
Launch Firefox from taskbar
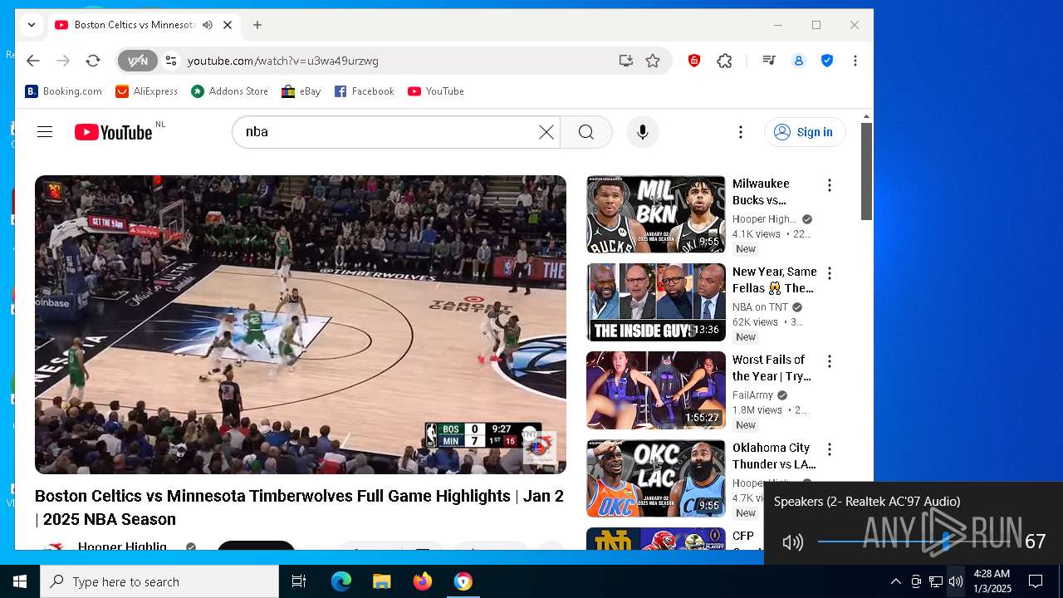(422, 581)
